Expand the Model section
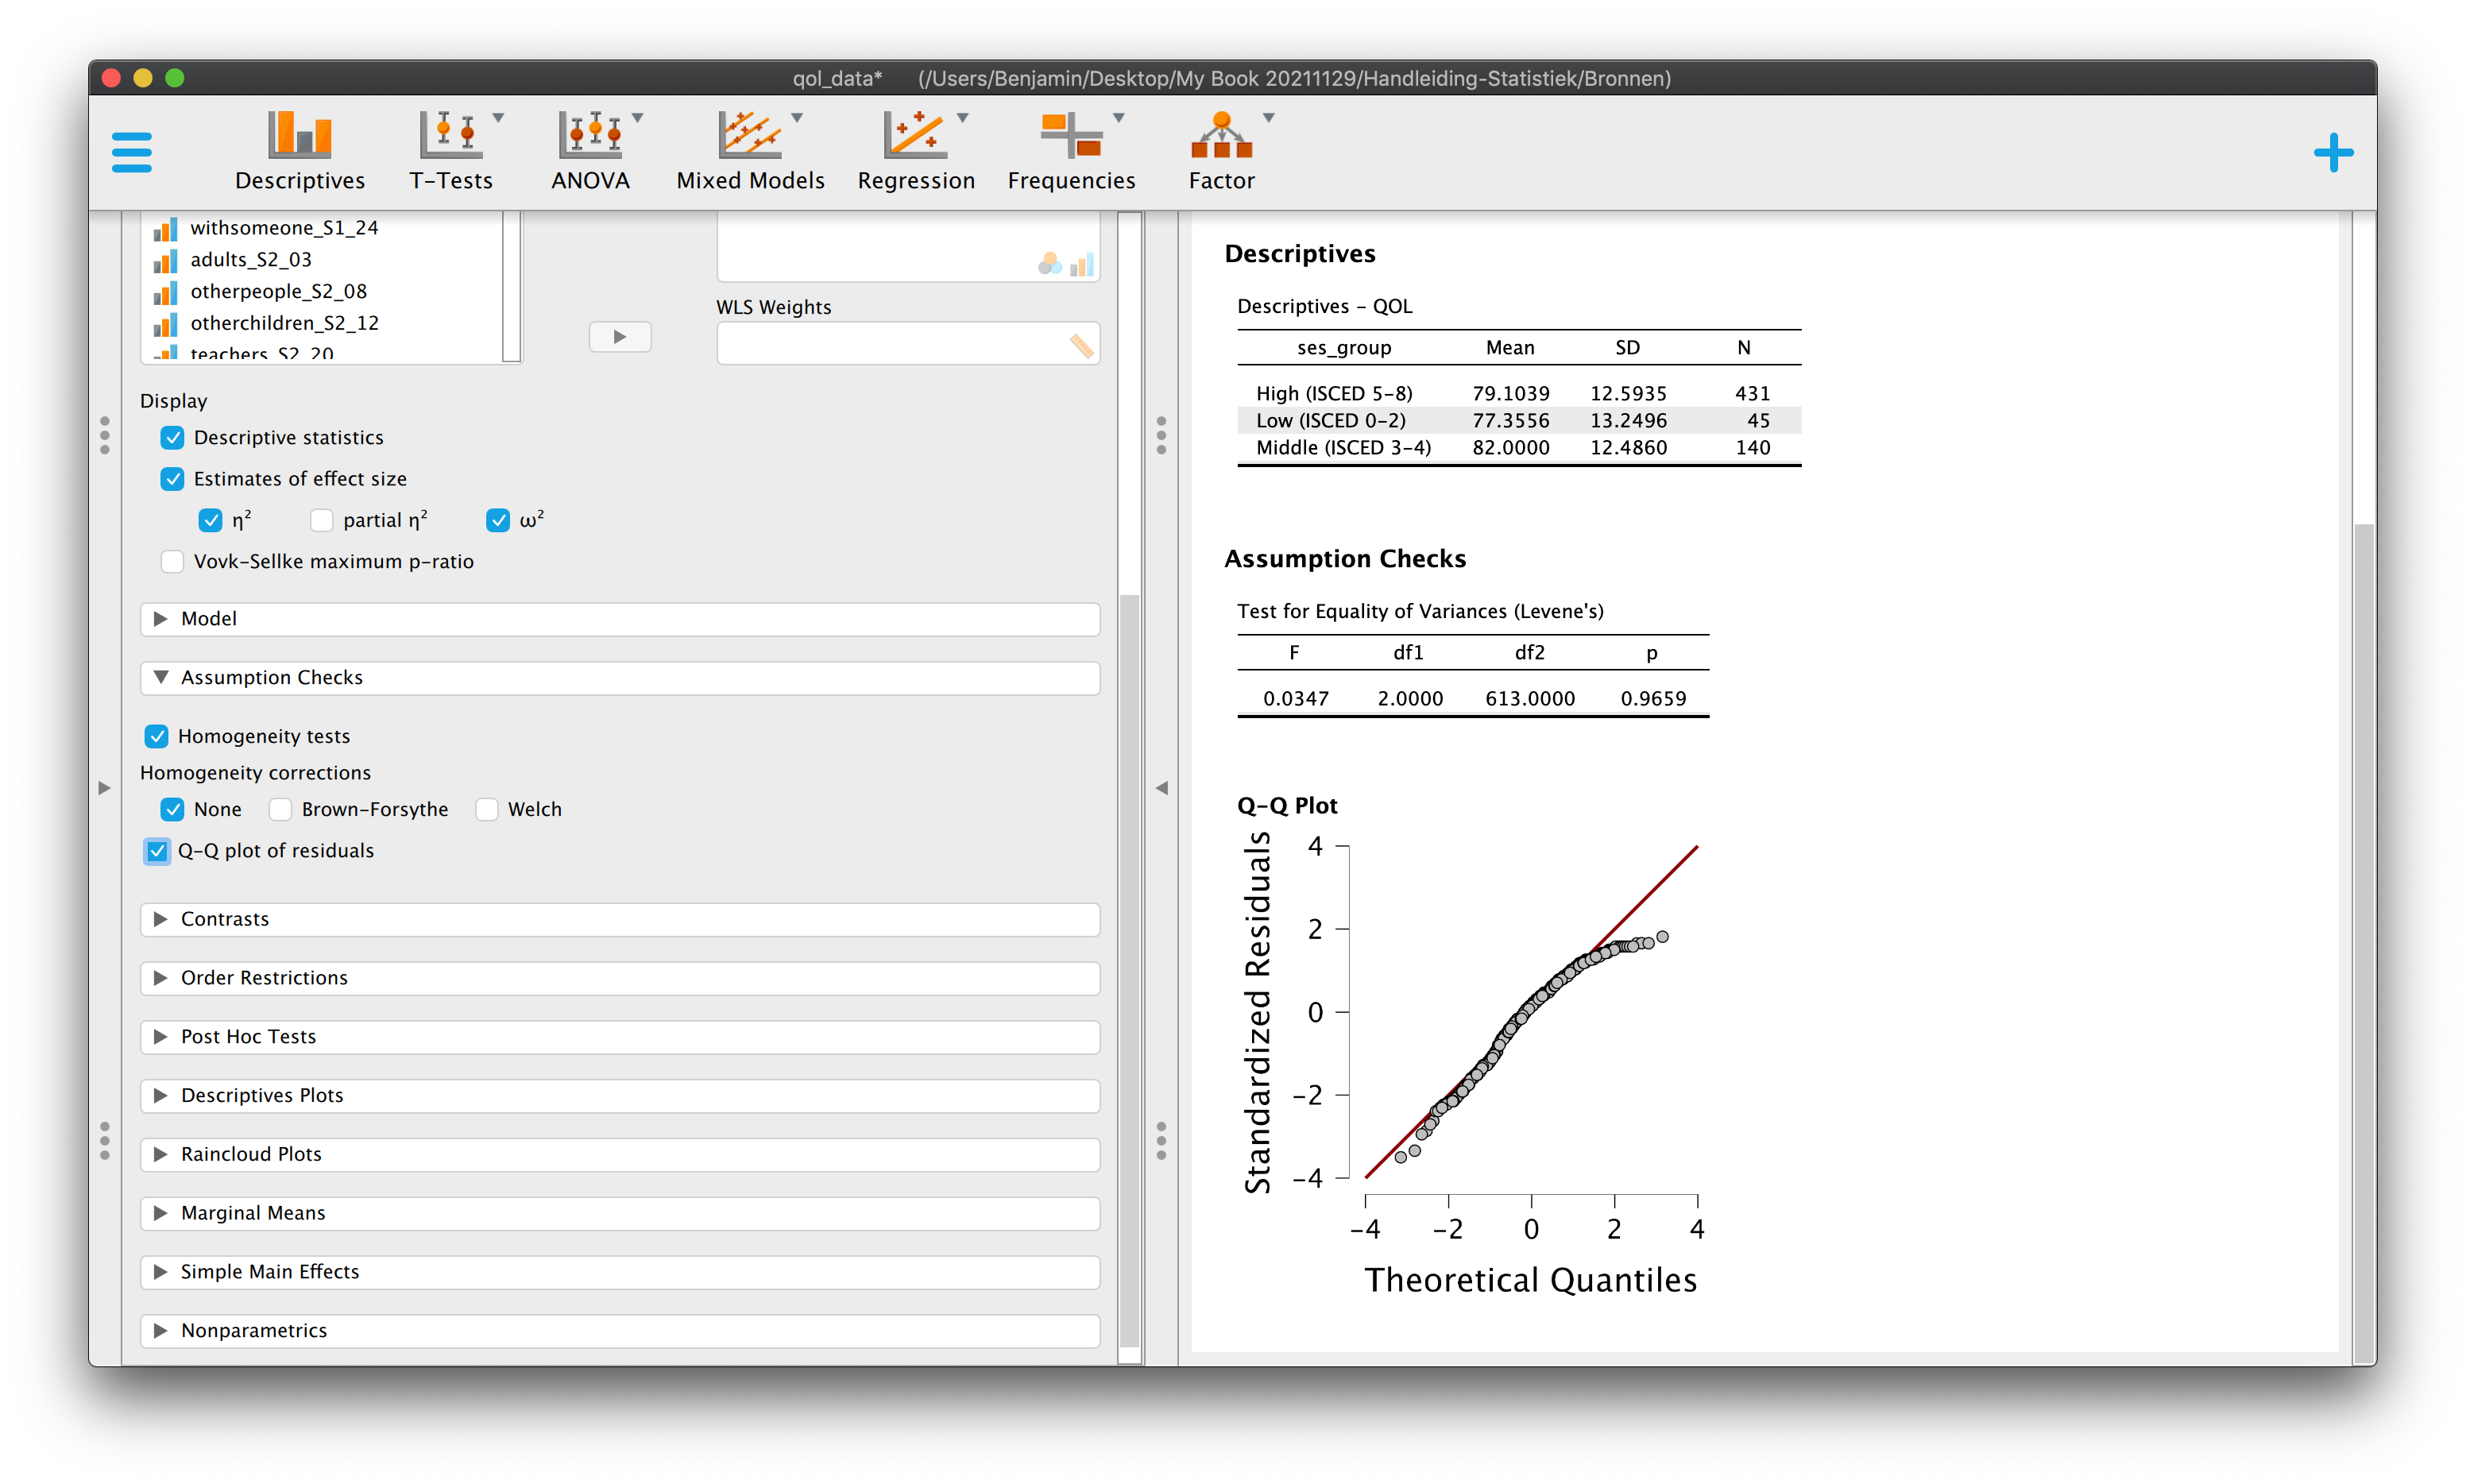2466x1484 pixels. (x=620, y=619)
